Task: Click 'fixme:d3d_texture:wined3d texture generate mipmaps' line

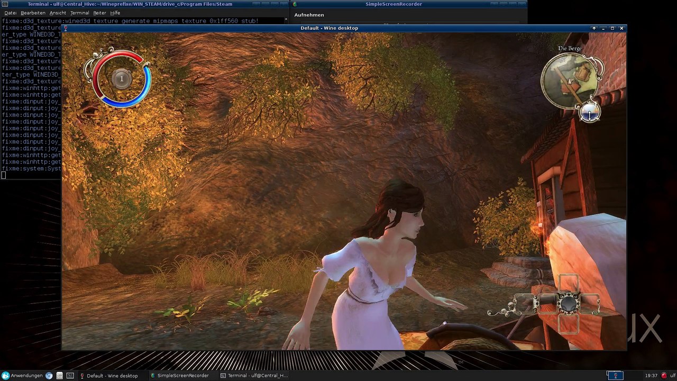Action: pos(130,21)
